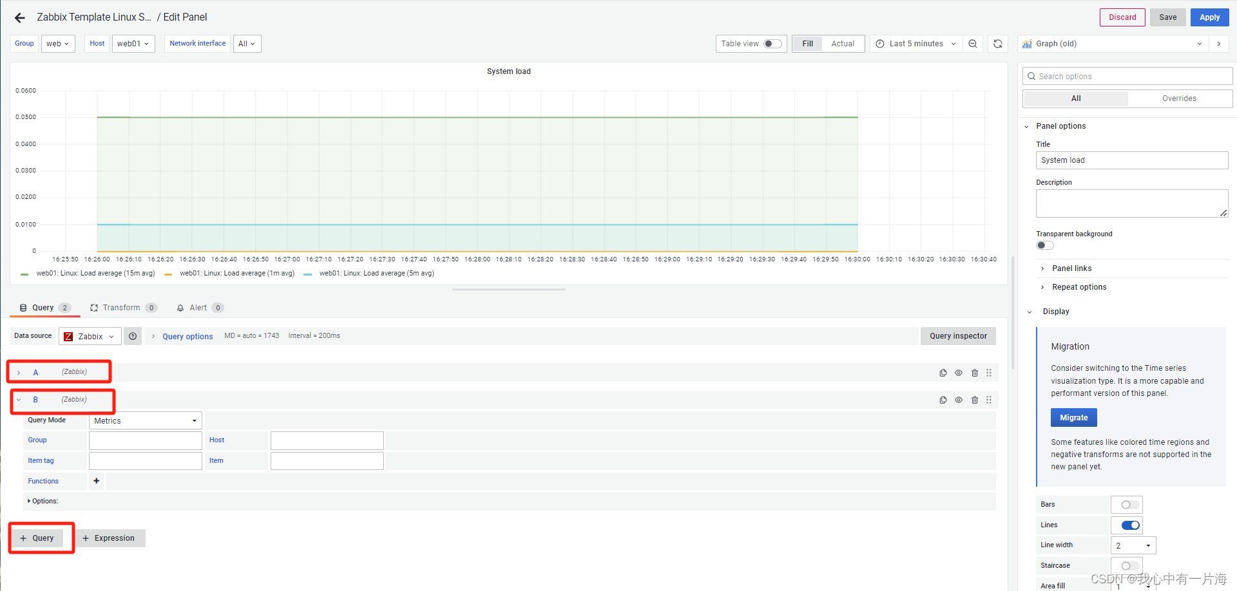Click the Discard button

tap(1122, 17)
